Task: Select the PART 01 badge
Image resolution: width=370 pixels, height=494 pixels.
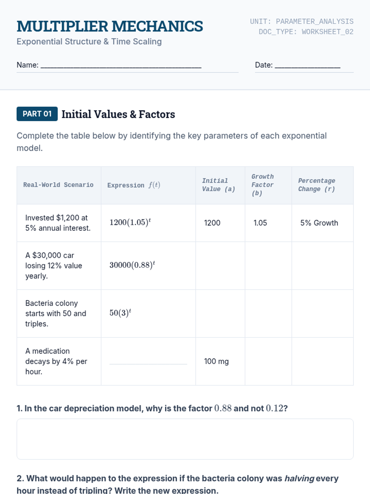Action: coord(37,114)
